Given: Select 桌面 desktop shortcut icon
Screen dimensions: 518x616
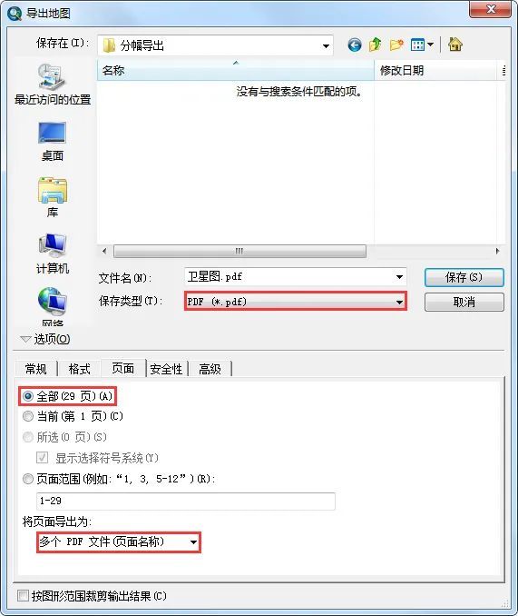Looking at the screenshot, I should [x=53, y=142].
